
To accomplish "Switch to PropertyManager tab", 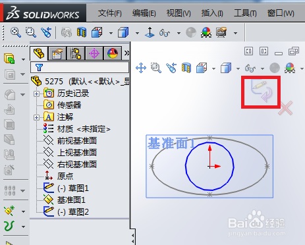I will point(57,53).
